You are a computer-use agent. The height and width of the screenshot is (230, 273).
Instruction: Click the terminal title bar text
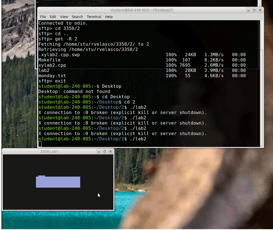(x=142, y=10)
